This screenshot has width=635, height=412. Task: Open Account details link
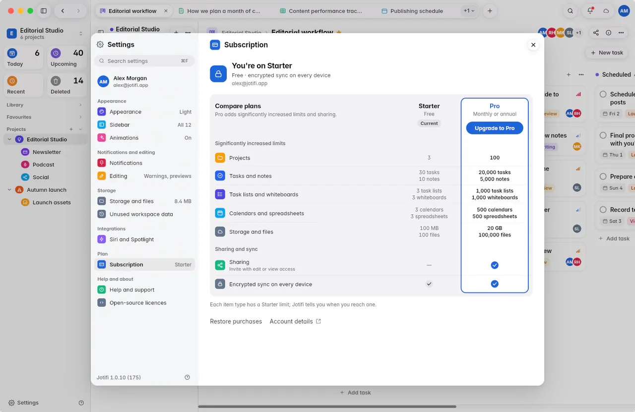click(295, 322)
